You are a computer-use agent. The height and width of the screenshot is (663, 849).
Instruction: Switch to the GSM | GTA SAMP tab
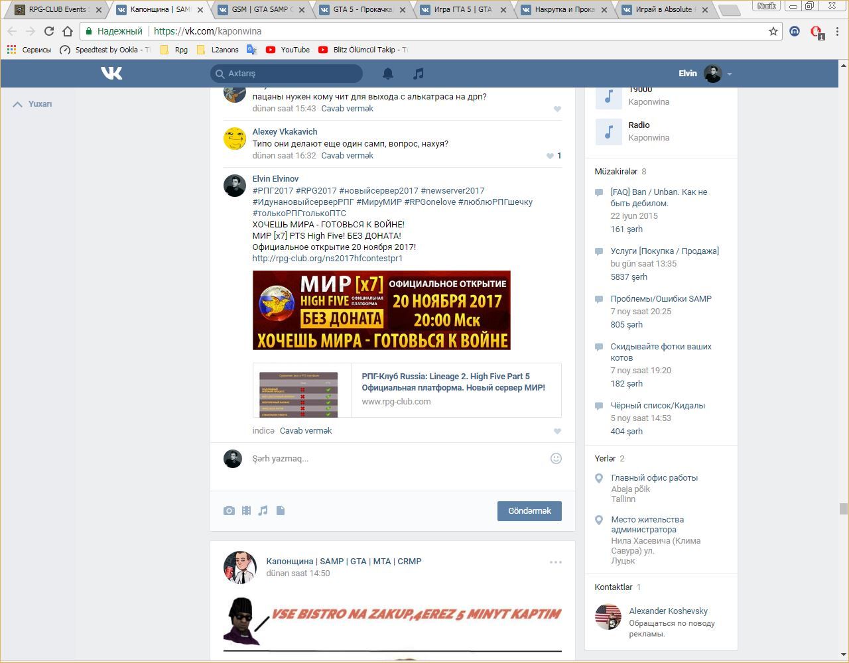261,10
